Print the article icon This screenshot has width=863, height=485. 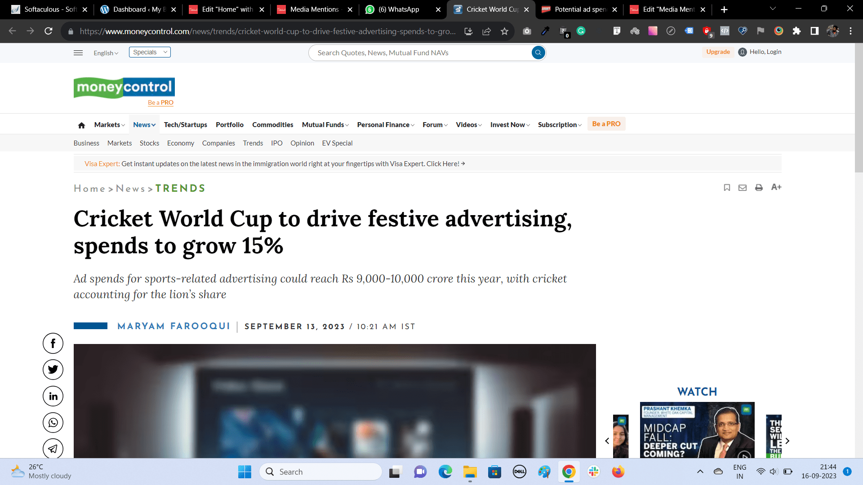point(759,188)
